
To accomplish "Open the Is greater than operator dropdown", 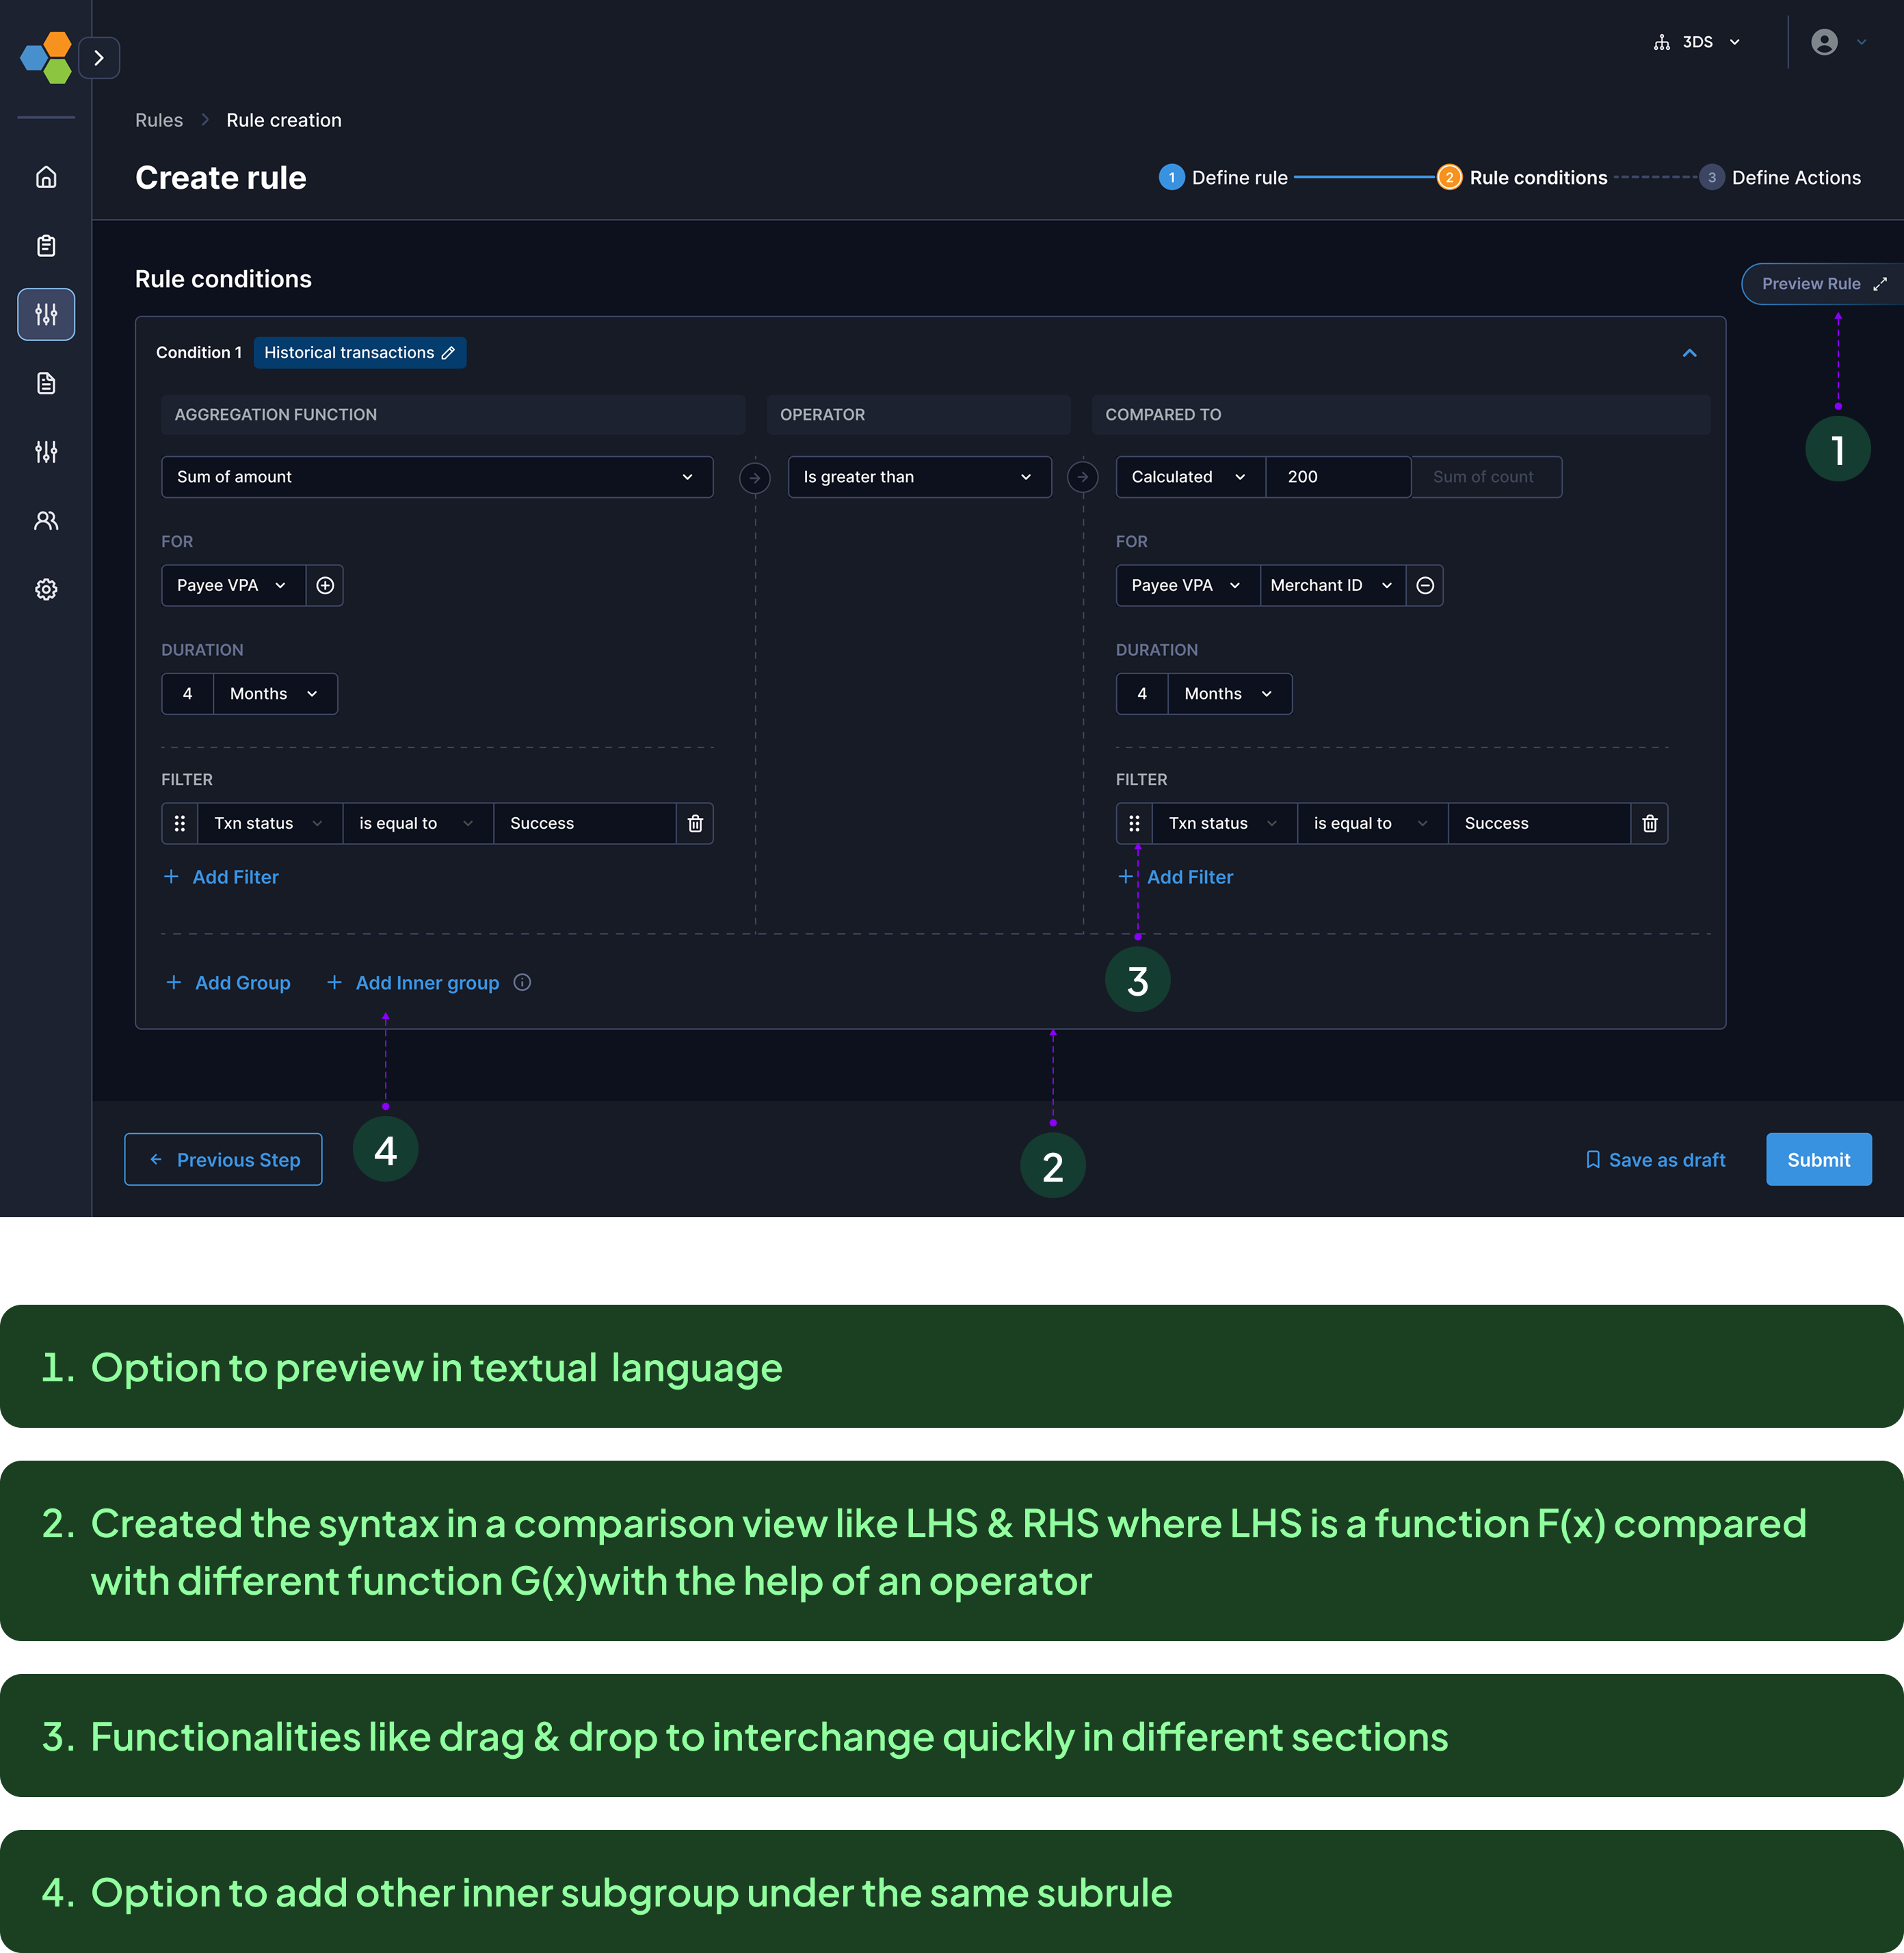I will point(918,477).
